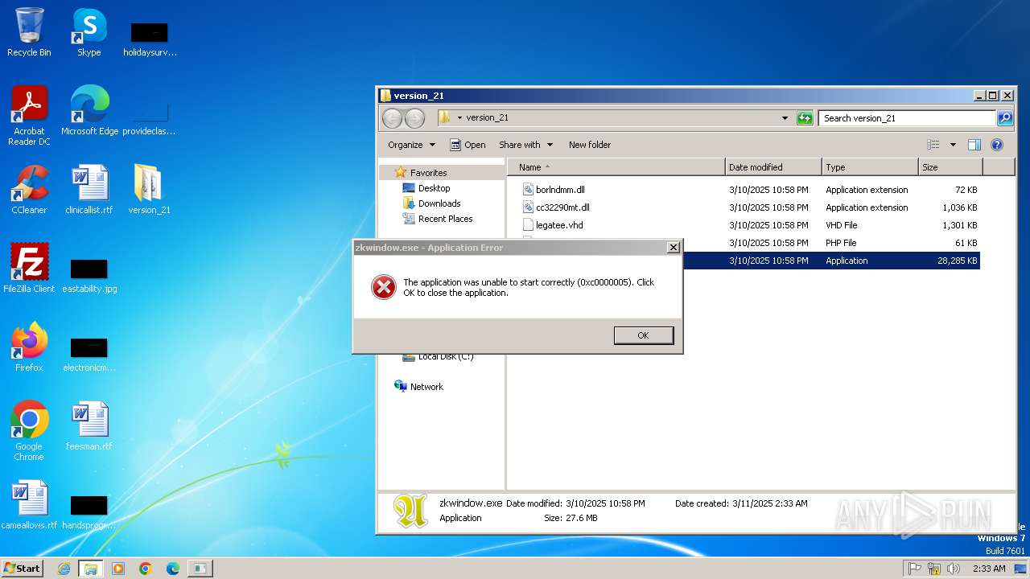
Task: Select Favorites in the navigation pane
Action: point(428,173)
